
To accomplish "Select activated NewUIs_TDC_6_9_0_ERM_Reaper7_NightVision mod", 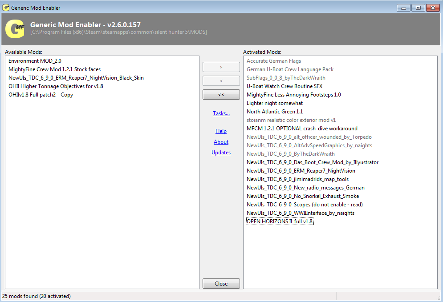I will pyautogui.click(x=301, y=171).
